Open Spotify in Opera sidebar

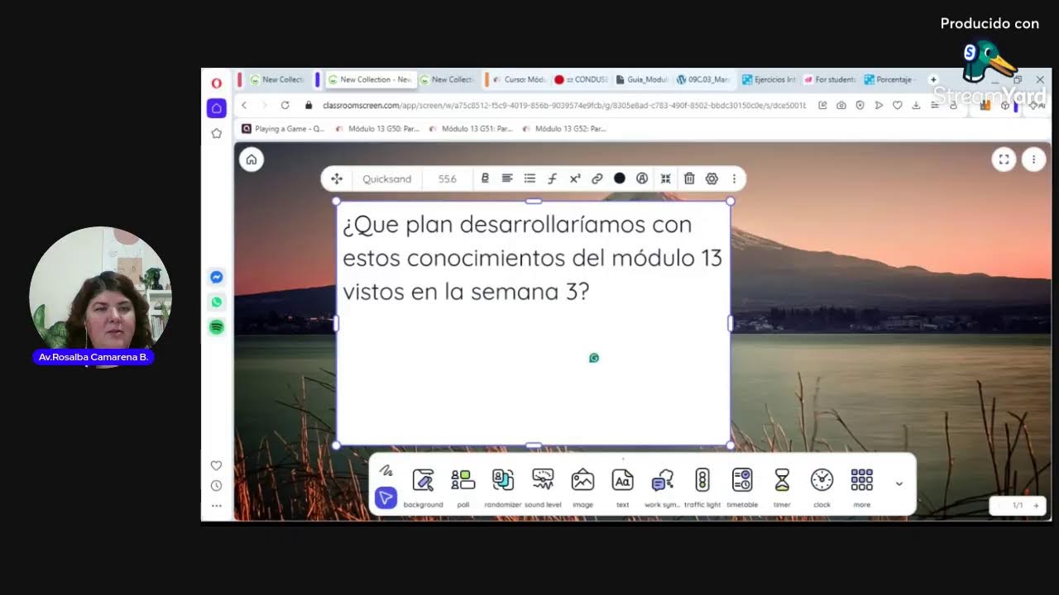pyautogui.click(x=216, y=327)
